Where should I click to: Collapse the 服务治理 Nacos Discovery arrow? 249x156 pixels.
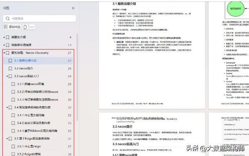[4, 53]
